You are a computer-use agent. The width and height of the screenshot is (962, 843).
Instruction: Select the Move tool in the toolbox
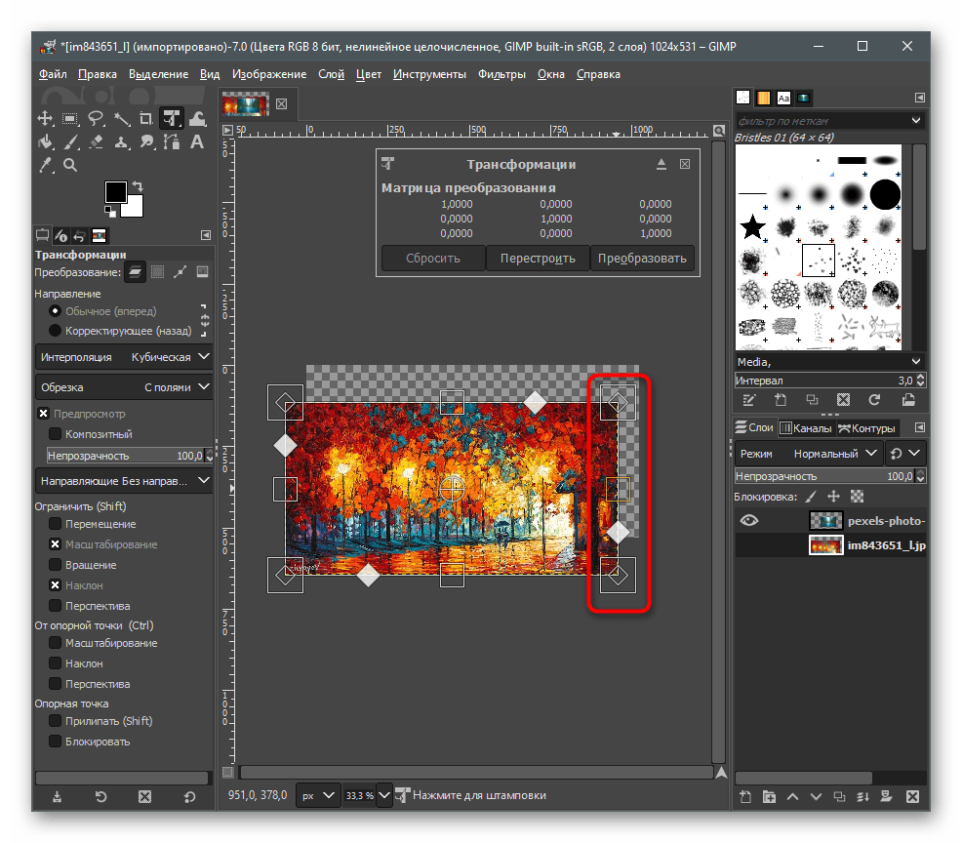coord(45,119)
